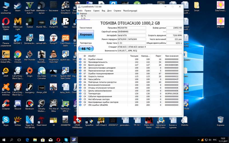The height and width of the screenshot is (143, 229).
Task: Open the Диск menu
Action: coord(109,11)
